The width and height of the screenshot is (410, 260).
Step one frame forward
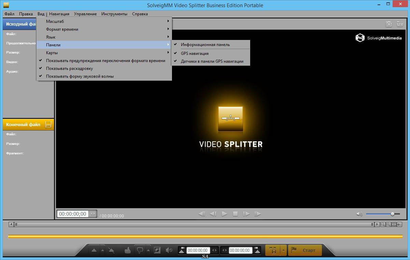point(246,214)
